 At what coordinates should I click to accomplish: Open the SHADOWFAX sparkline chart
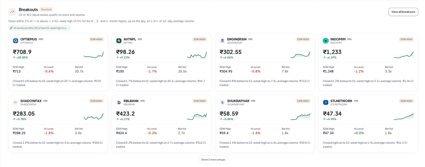(x=93, y=116)
